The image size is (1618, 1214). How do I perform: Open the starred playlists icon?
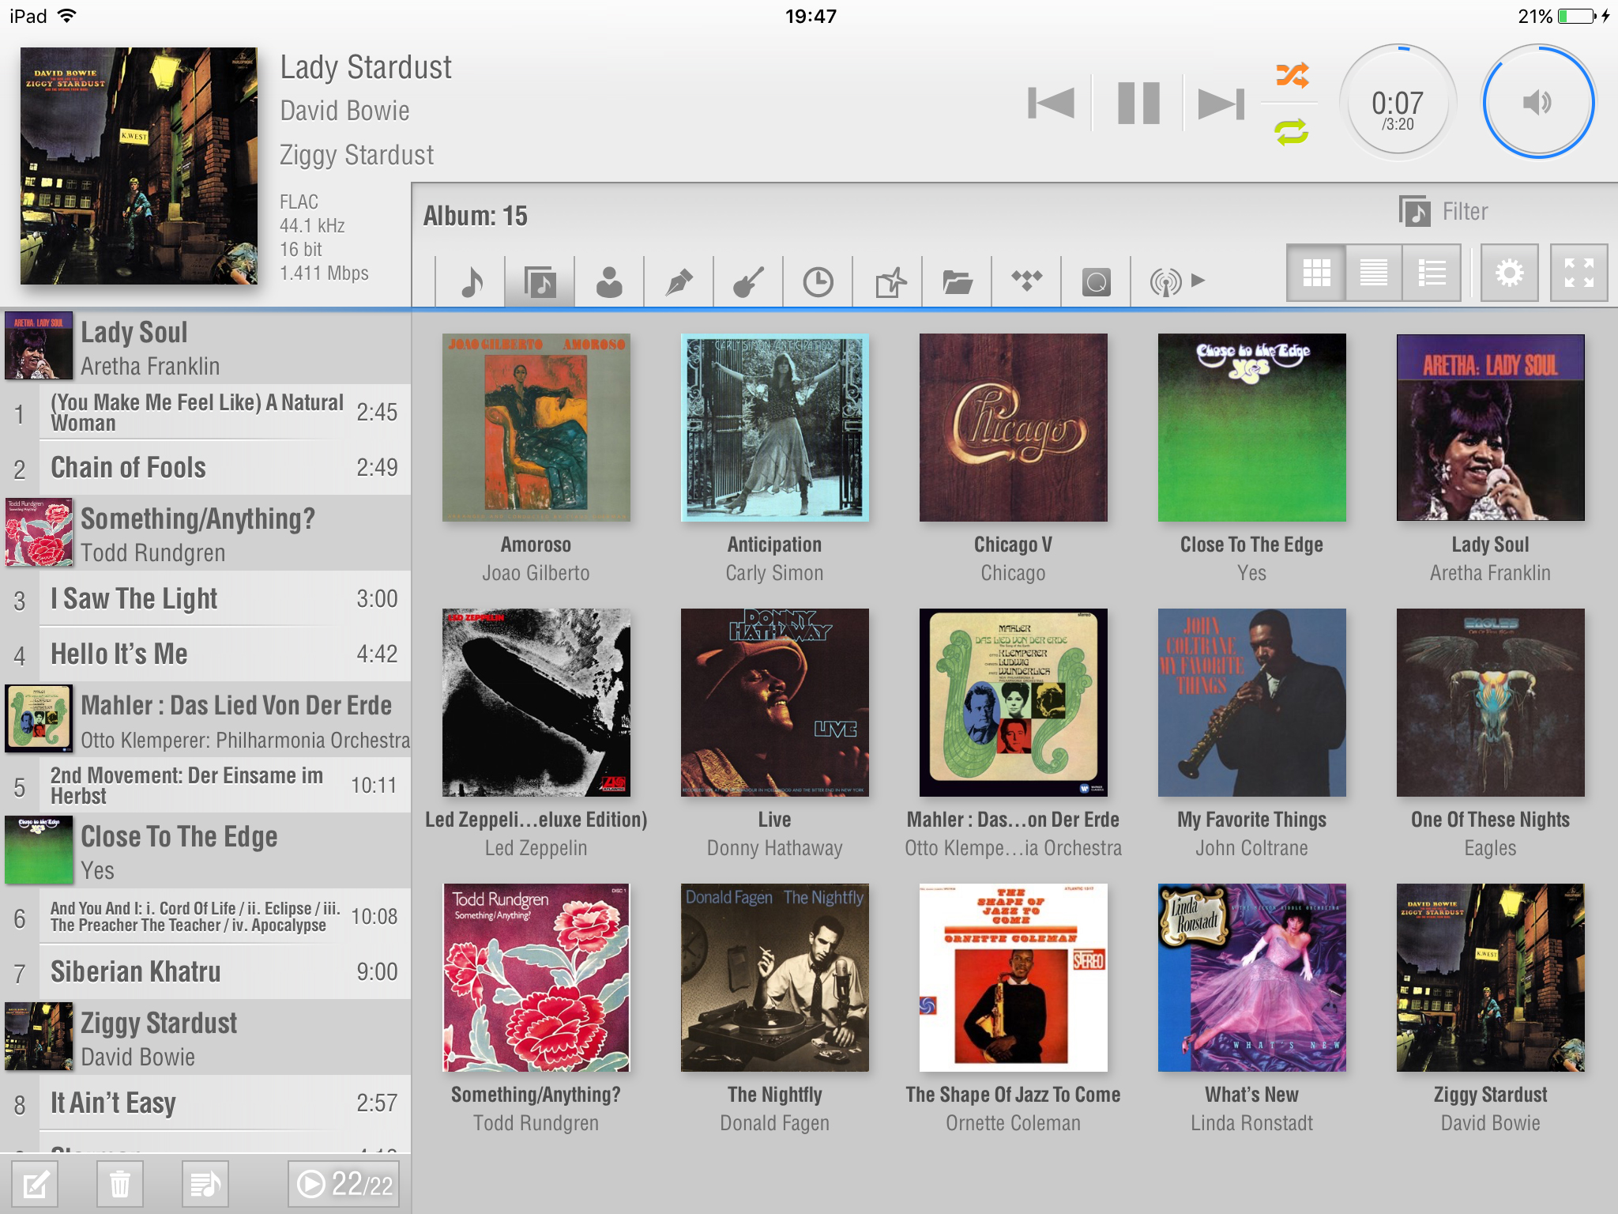(x=889, y=281)
